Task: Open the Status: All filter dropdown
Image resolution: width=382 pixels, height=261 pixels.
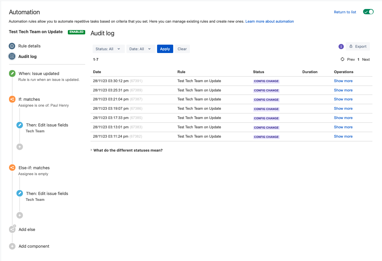Action: point(109,49)
